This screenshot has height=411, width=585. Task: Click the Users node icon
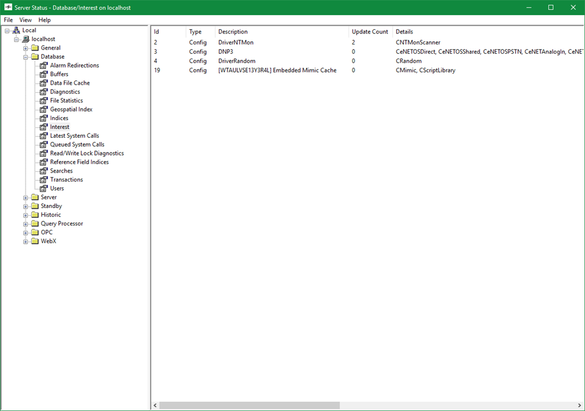point(44,188)
